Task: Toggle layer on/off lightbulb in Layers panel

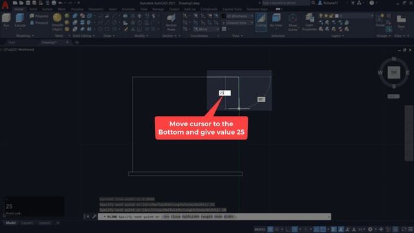Action: [x=321, y=16]
